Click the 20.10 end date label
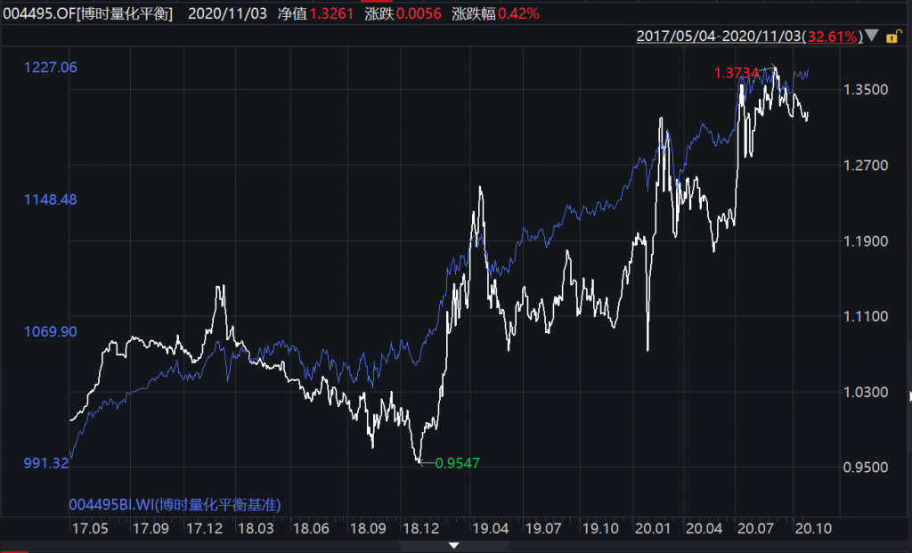Viewport: 912px width, 553px height. tap(811, 528)
